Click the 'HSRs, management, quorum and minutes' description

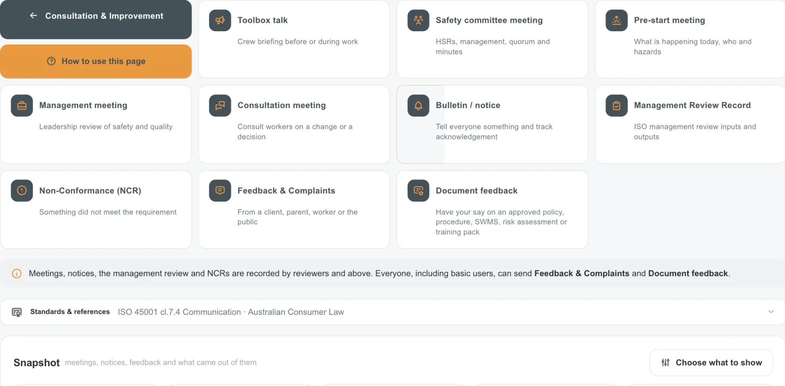point(493,47)
